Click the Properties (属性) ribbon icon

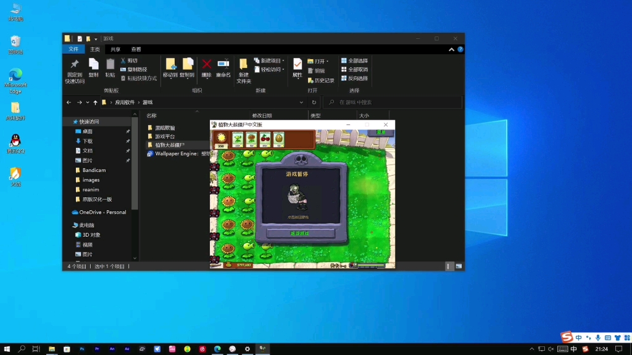[297, 68]
